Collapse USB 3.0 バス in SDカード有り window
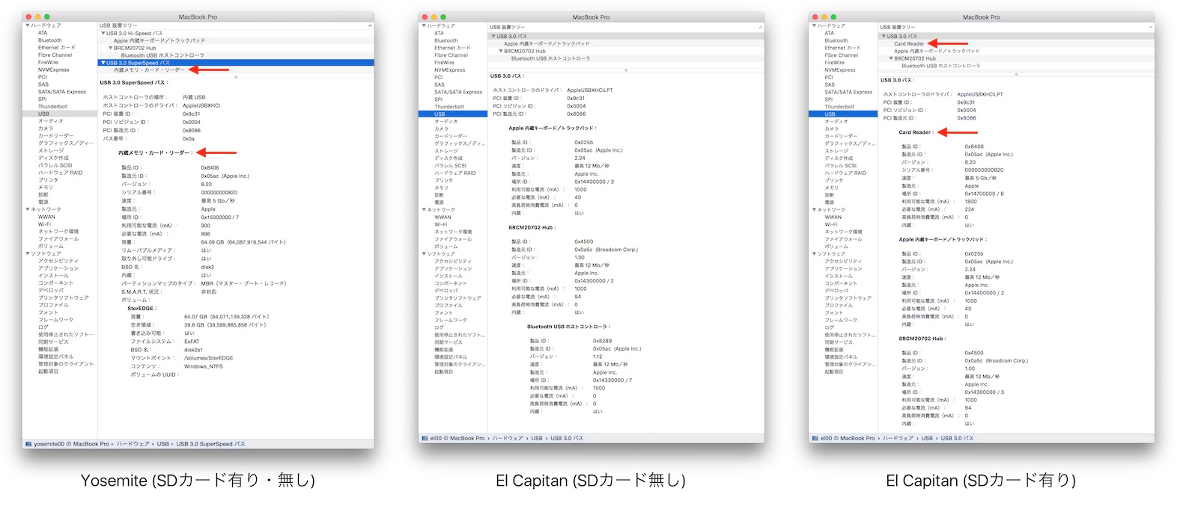Screen dimensions: 1198x506 click(x=884, y=36)
